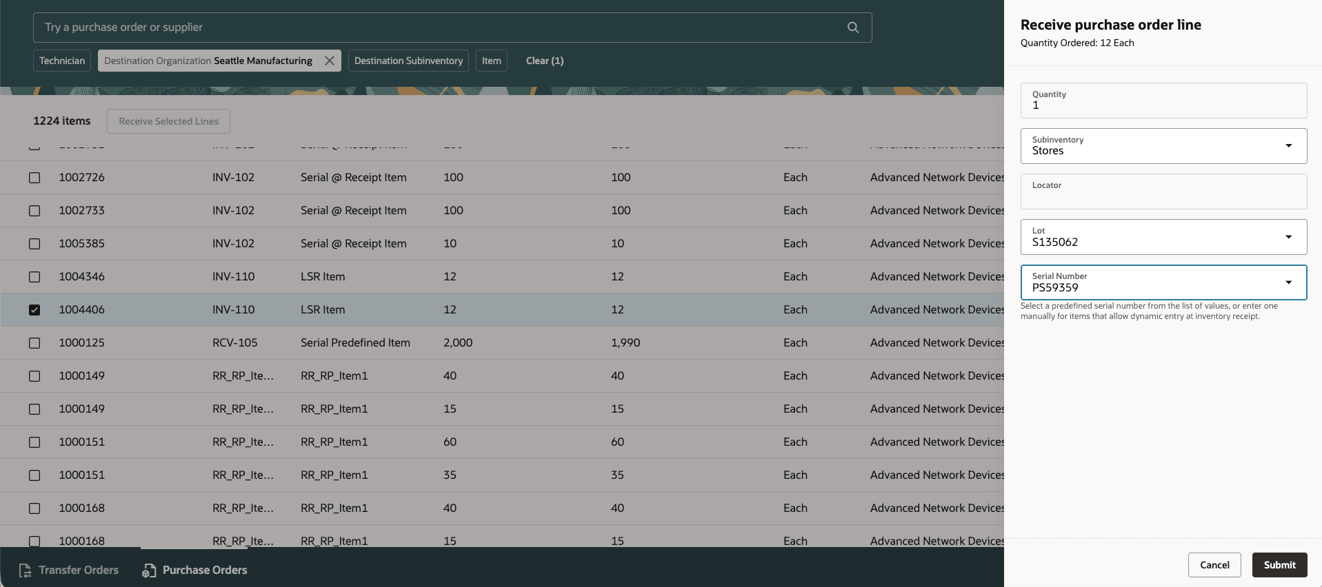Check the box for 1000151 quantity 35
Screen dimensions: 1322x587
point(34,475)
